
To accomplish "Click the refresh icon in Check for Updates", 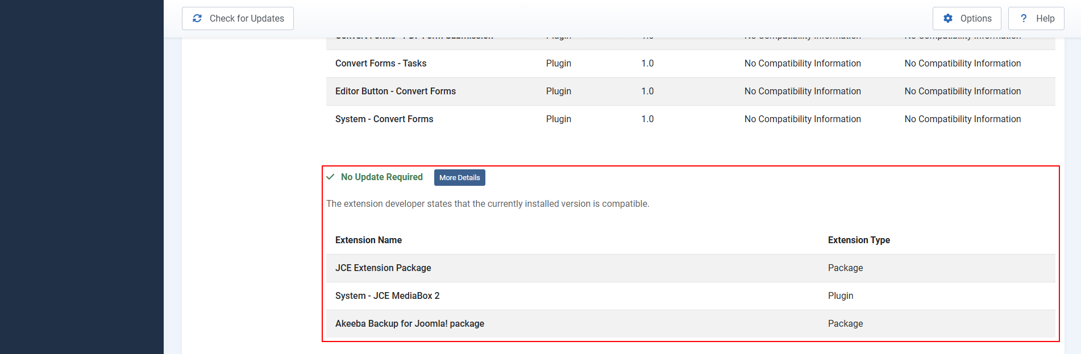I will [x=197, y=19].
